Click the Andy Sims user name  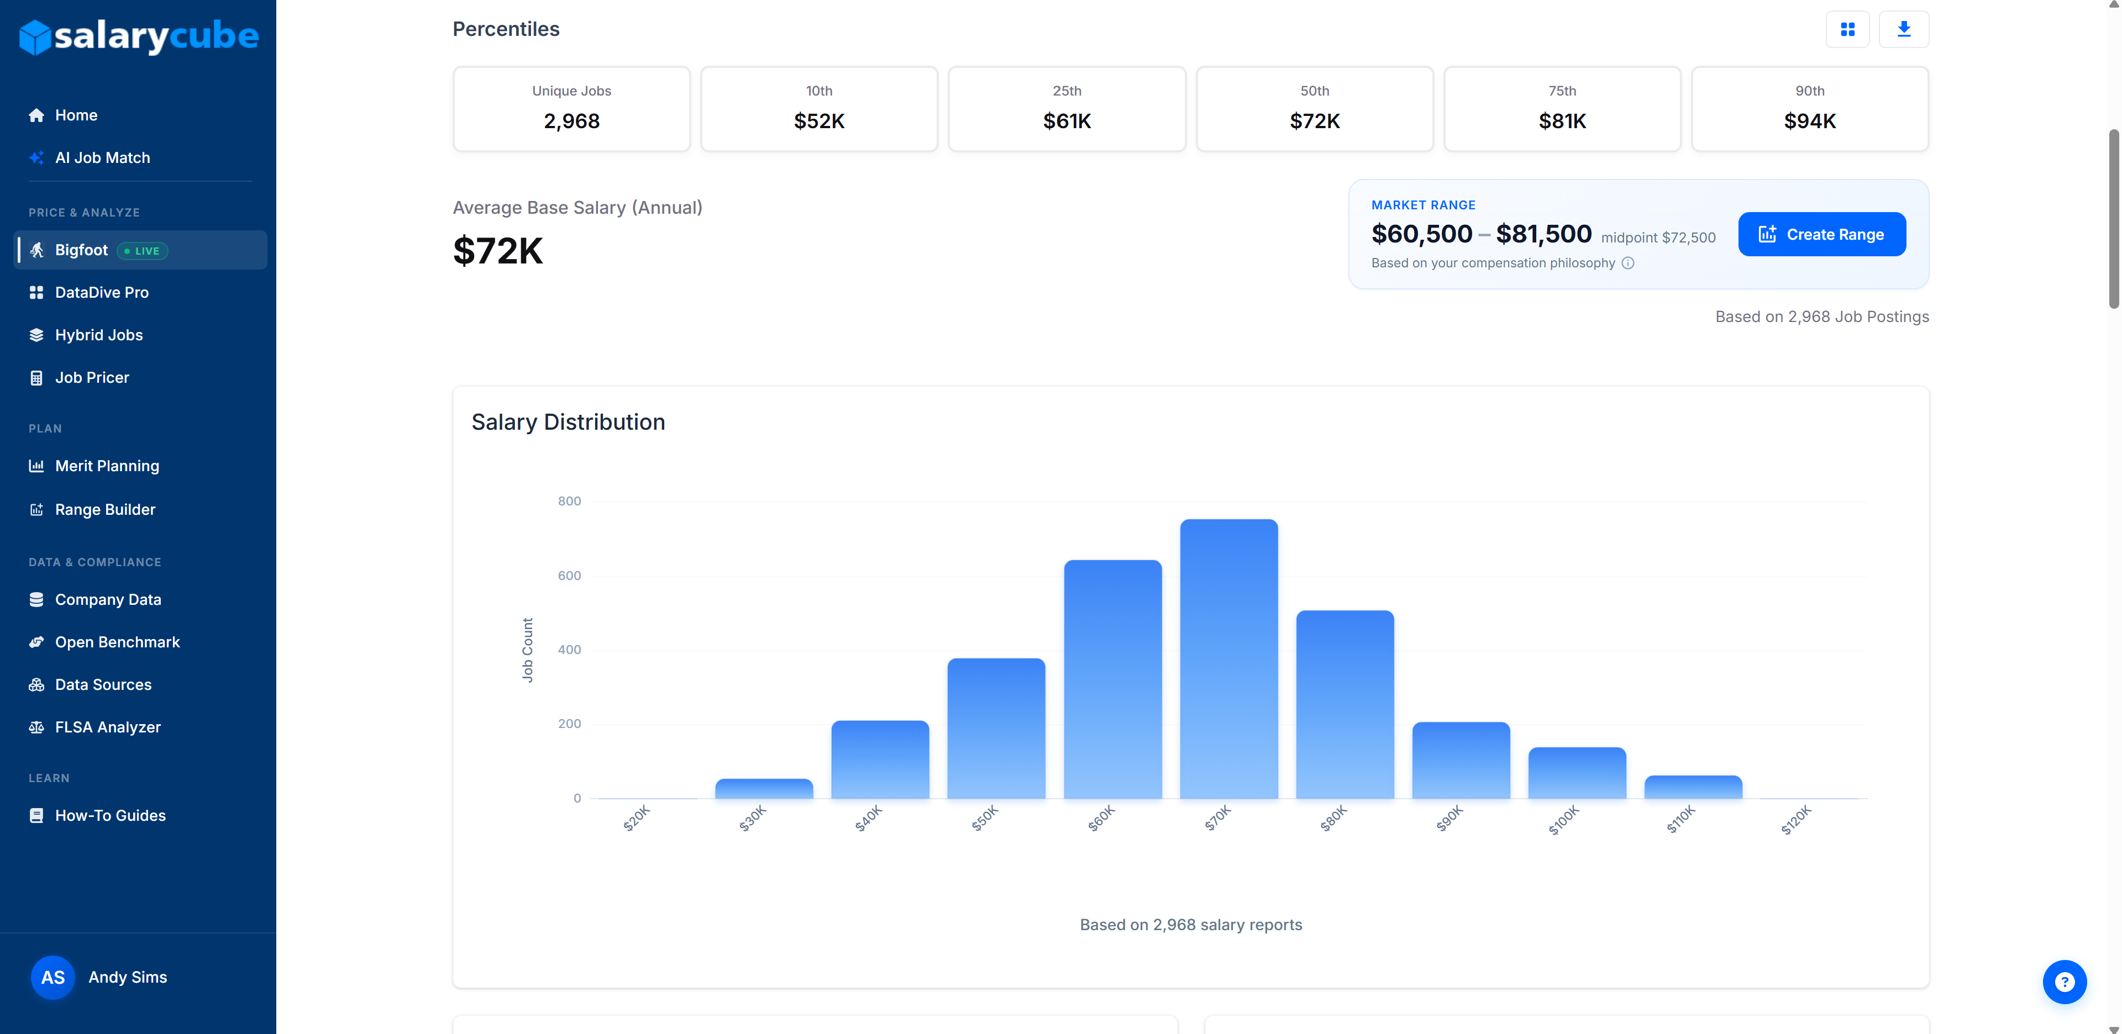[128, 977]
